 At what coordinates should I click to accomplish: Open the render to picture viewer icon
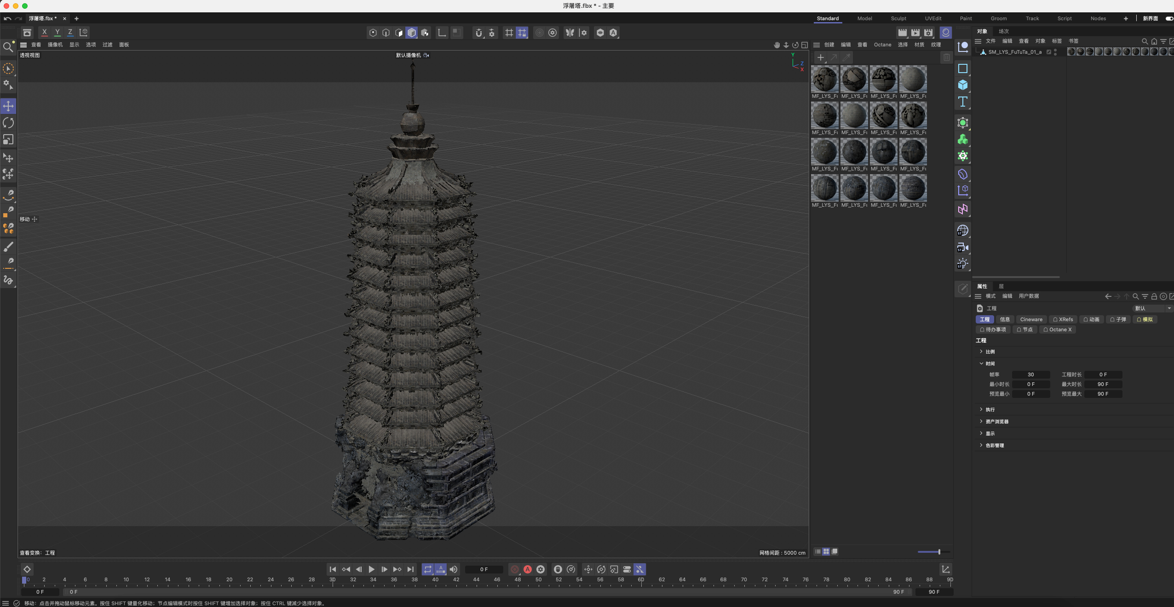point(915,33)
